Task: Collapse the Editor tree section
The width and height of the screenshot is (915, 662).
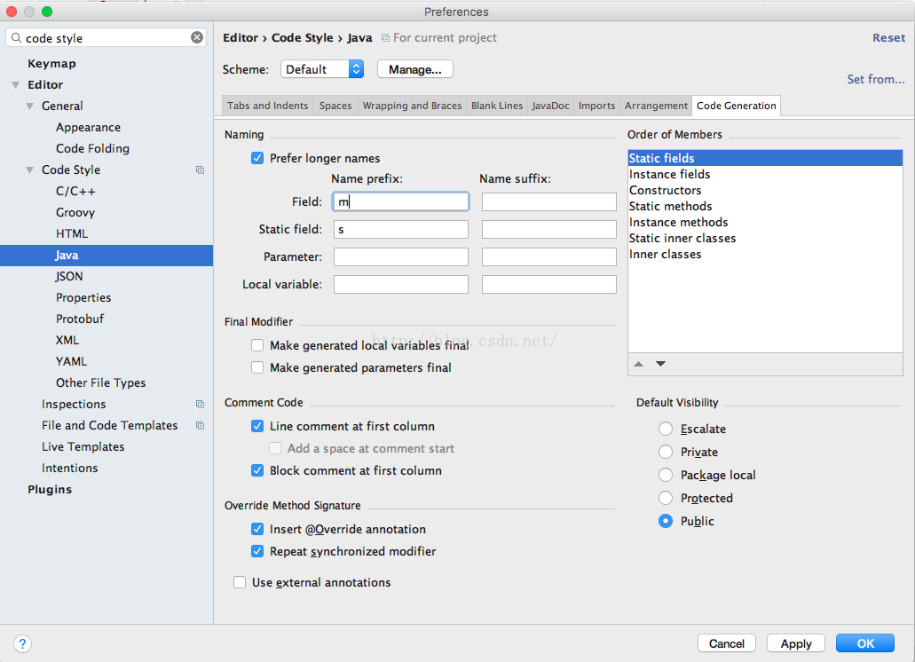Action: tap(15, 85)
